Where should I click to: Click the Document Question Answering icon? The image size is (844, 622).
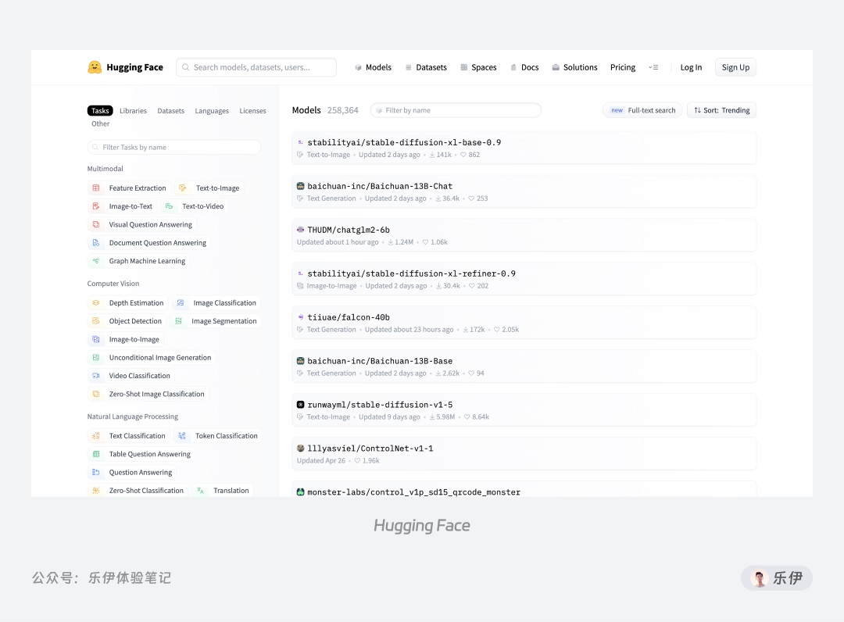point(96,243)
